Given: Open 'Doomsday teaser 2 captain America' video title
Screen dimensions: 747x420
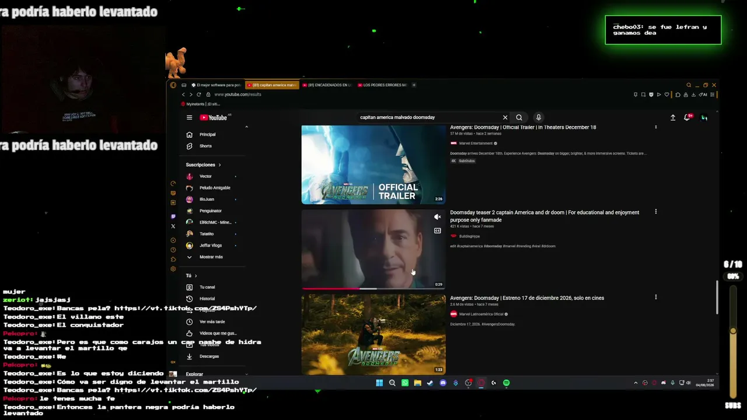Looking at the screenshot, I should 544,216.
